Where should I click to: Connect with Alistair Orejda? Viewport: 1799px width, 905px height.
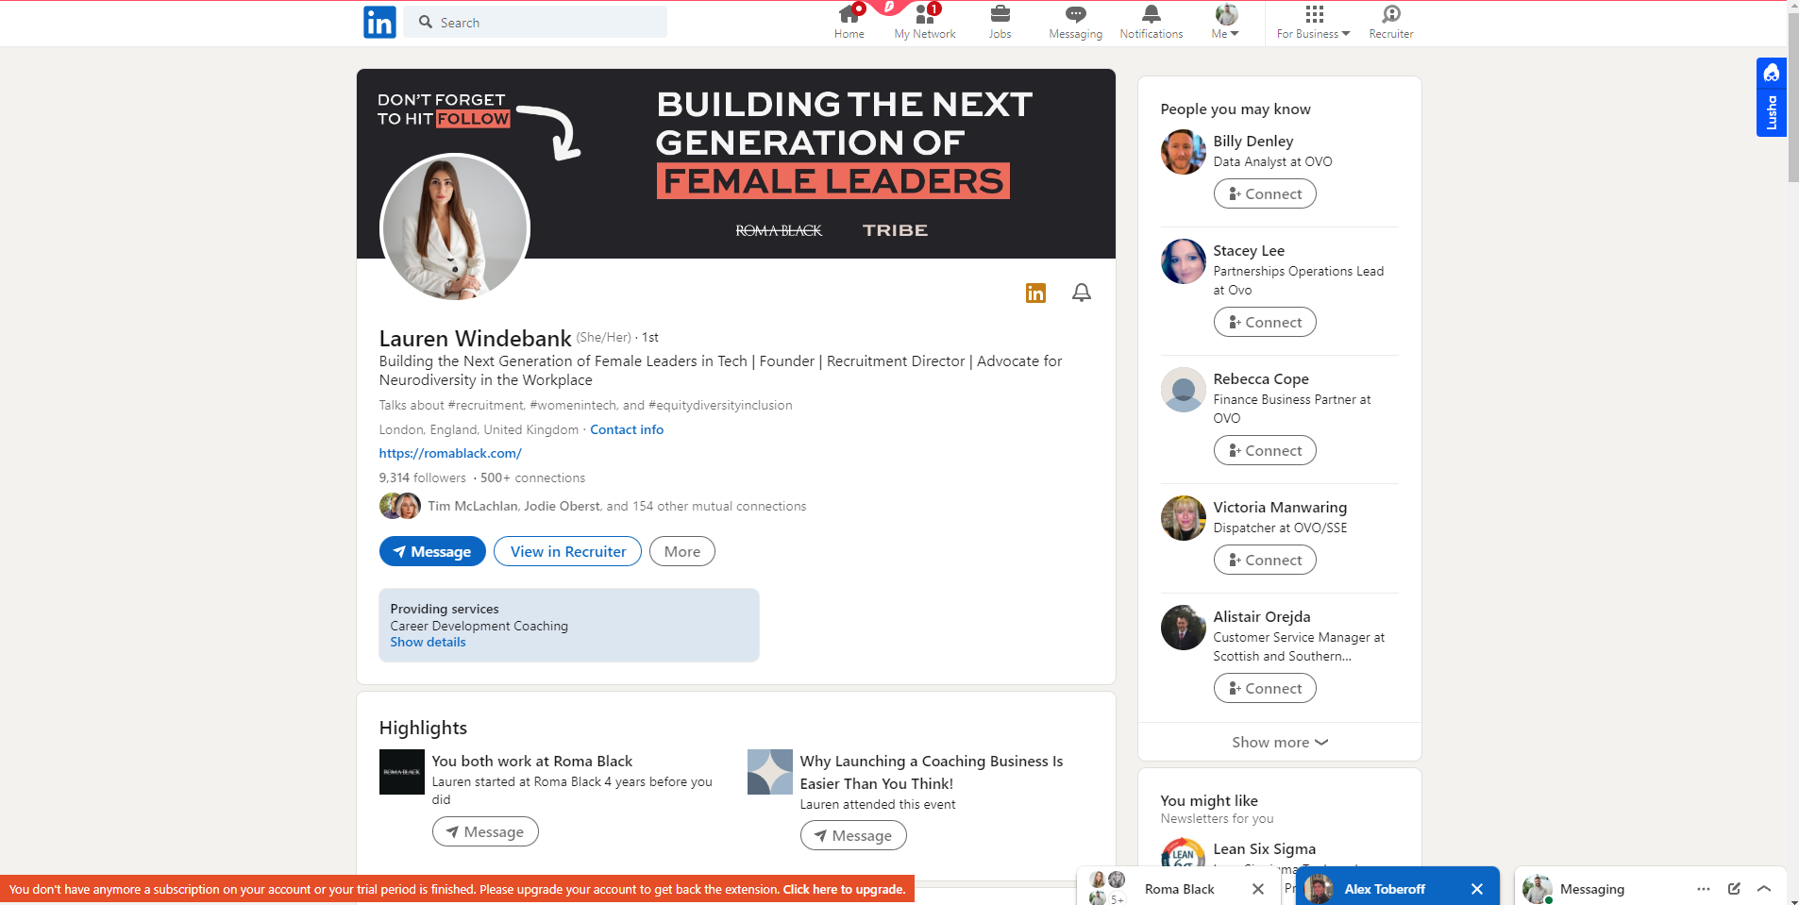(1265, 688)
